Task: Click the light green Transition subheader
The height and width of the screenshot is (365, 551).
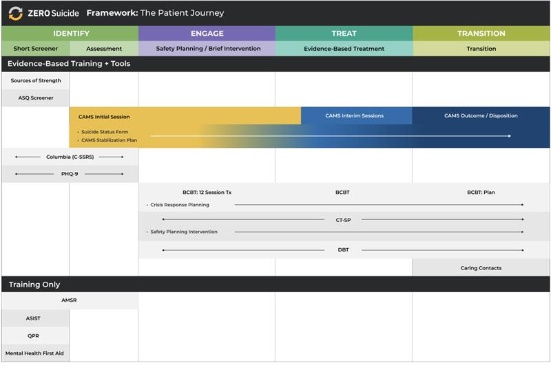Action: [481, 48]
